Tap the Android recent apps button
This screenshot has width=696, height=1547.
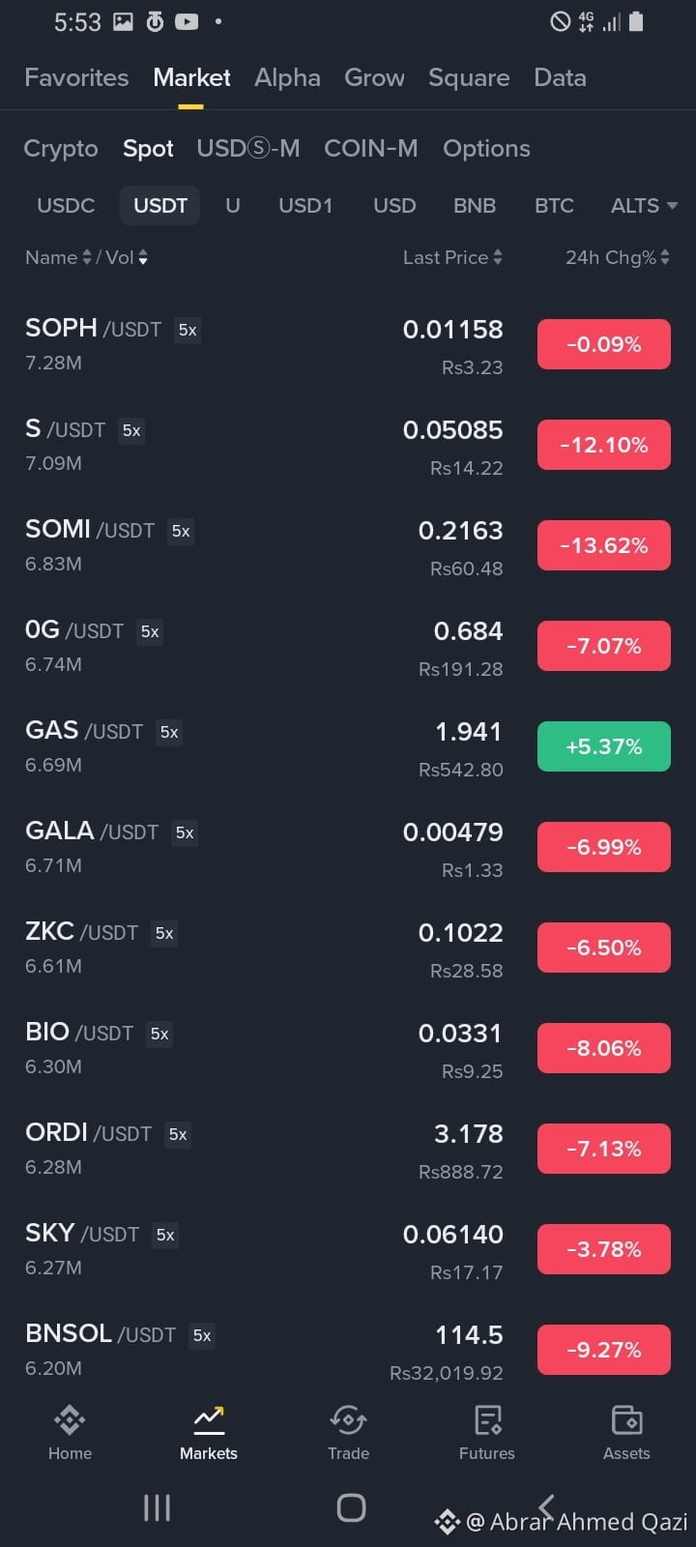157,1507
